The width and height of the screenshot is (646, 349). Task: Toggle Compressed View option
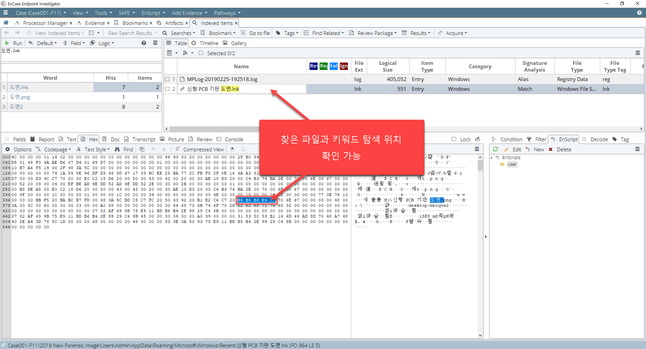tap(200, 149)
